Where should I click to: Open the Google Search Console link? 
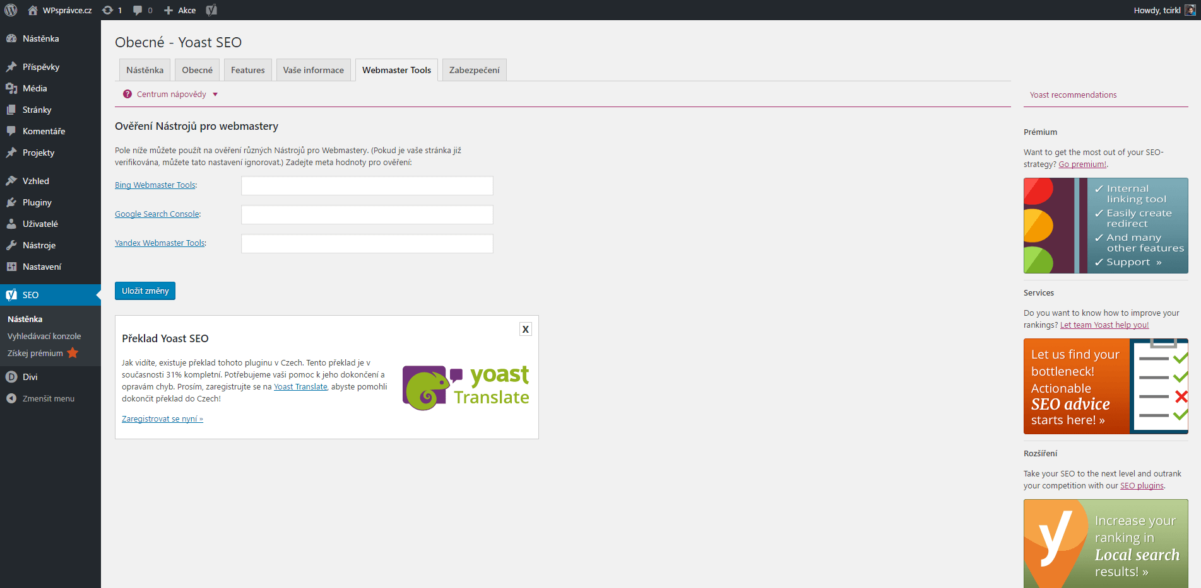(x=157, y=214)
